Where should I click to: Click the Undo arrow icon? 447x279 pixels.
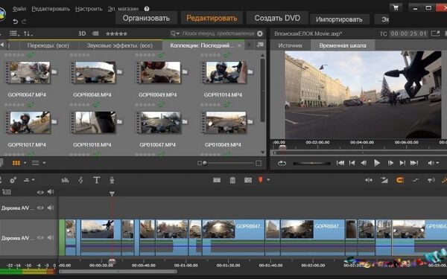[x=15, y=22]
